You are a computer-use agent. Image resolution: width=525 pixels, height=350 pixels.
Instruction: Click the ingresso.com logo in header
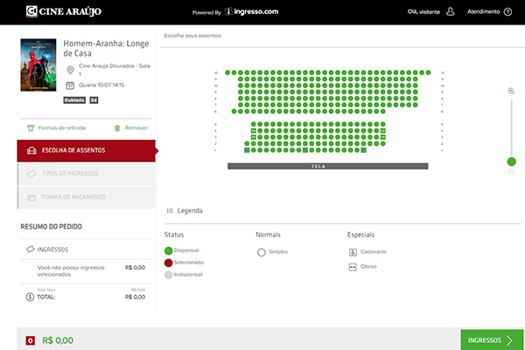[x=251, y=11]
